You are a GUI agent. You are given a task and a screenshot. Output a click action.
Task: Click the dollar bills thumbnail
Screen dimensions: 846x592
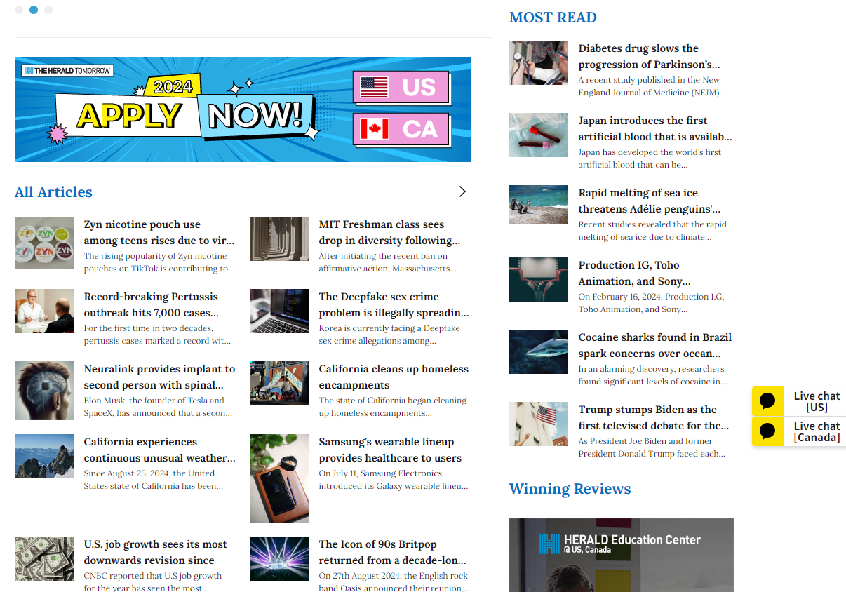point(44,558)
